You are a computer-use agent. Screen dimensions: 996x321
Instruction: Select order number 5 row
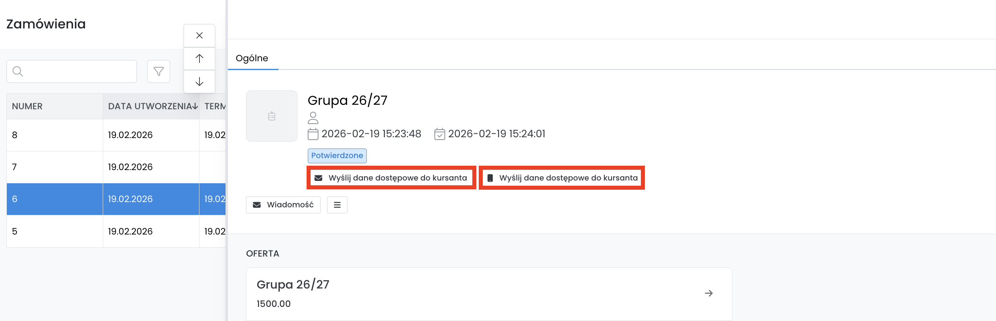click(x=55, y=231)
